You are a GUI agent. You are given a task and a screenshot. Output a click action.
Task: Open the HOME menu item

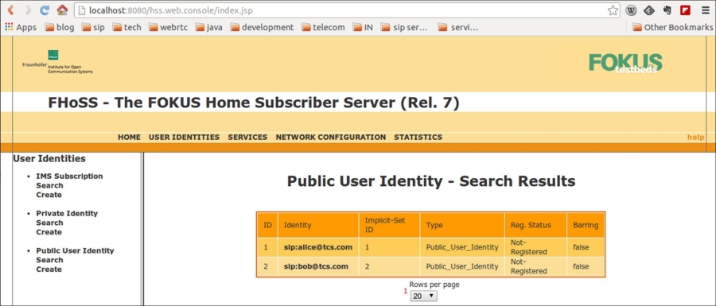click(129, 137)
